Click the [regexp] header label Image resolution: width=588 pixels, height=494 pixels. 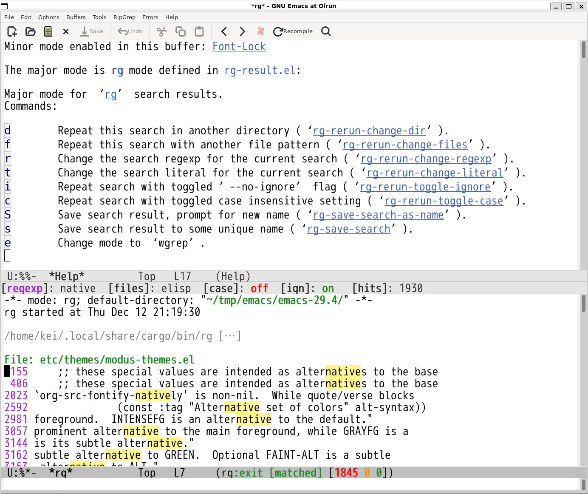pos(25,289)
